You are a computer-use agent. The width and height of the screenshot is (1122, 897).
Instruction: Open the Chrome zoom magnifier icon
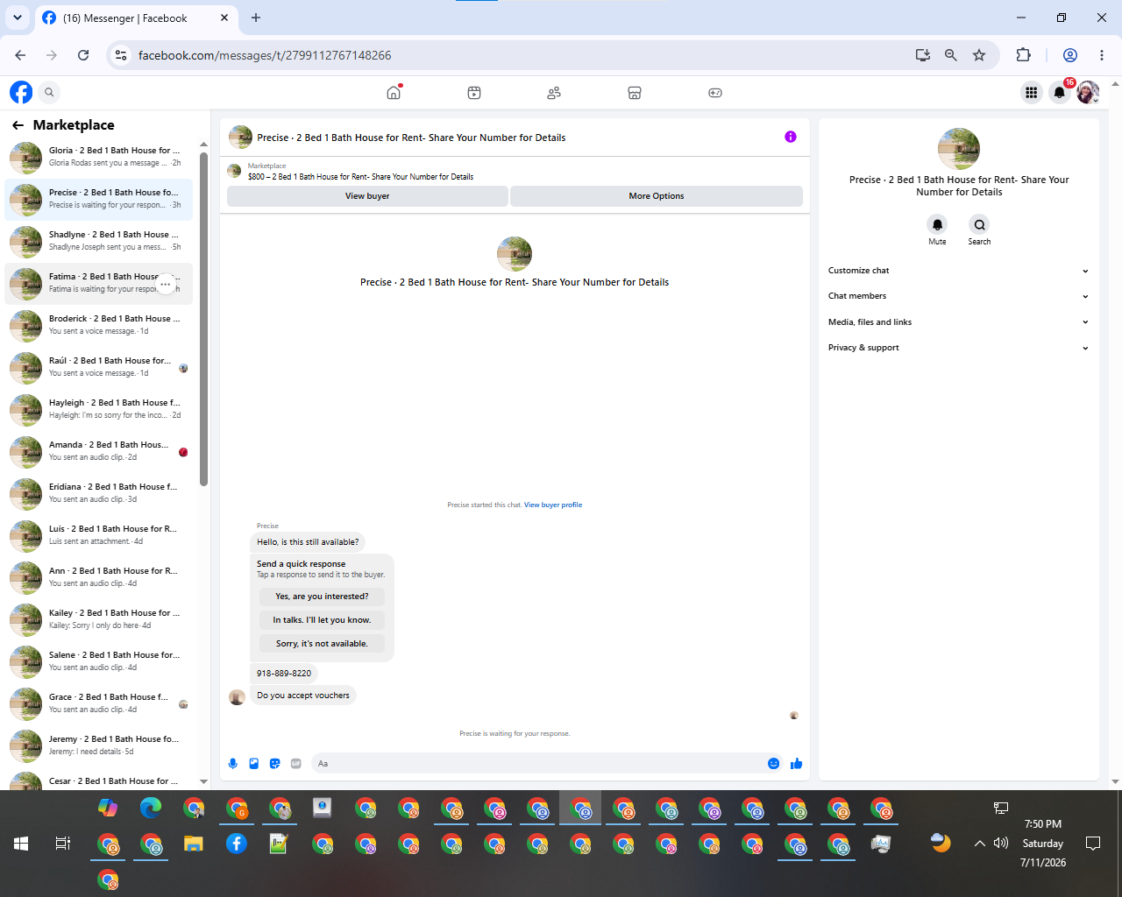pyautogui.click(x=950, y=55)
